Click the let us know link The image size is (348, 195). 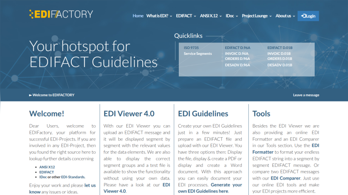pos(63,189)
